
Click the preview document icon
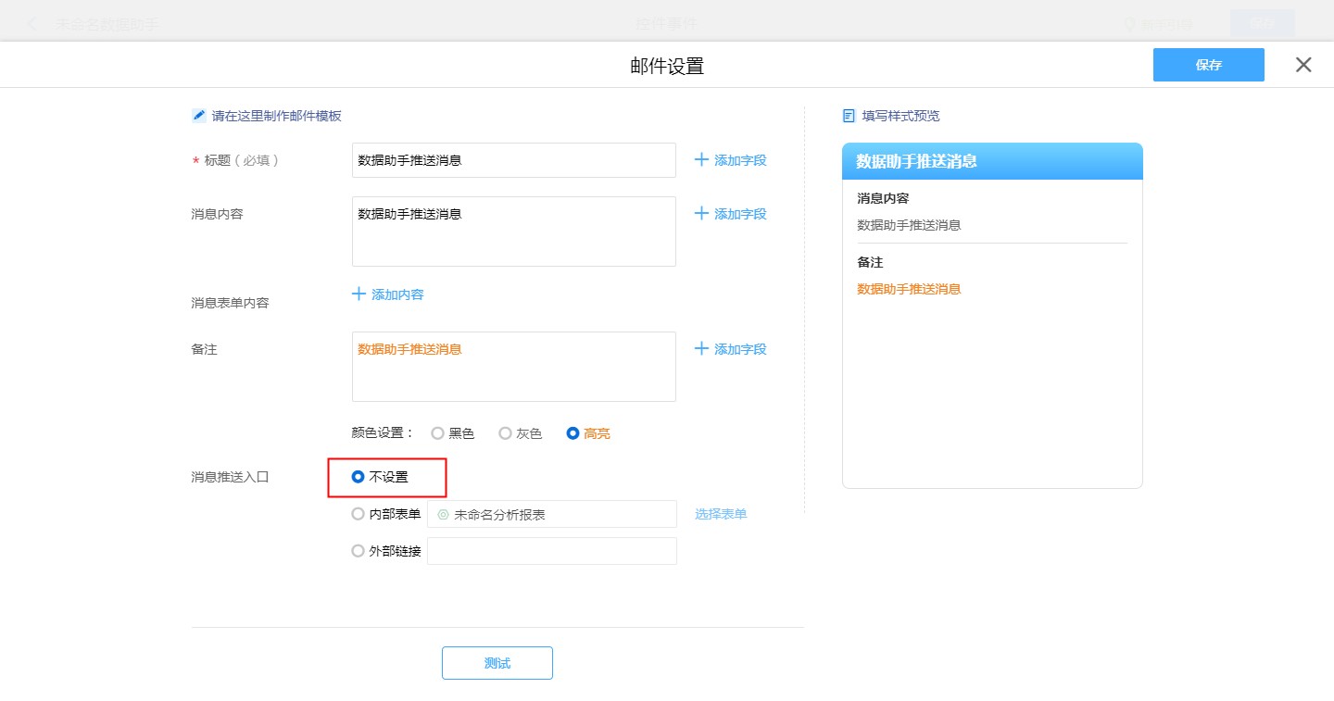click(x=849, y=116)
